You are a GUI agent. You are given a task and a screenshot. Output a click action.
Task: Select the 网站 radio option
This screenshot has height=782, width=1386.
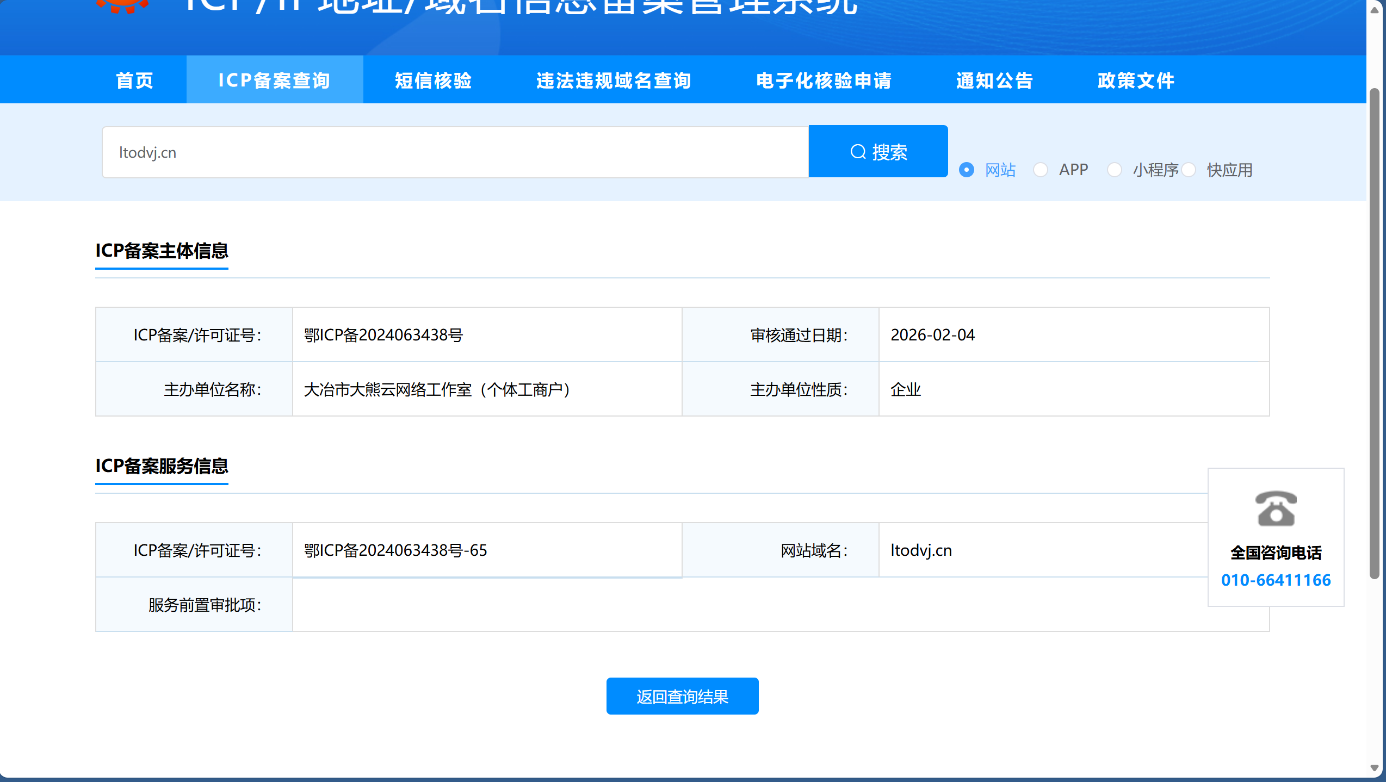pyautogui.click(x=967, y=170)
